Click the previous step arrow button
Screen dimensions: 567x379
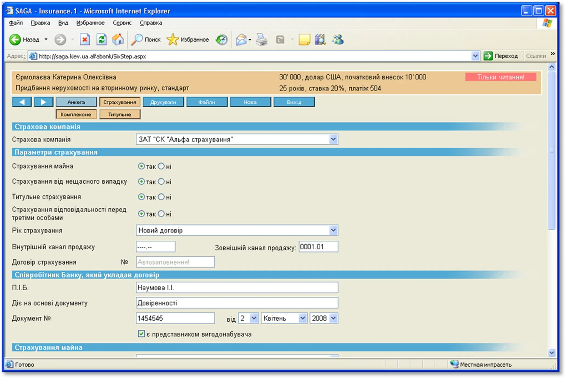tap(22, 102)
